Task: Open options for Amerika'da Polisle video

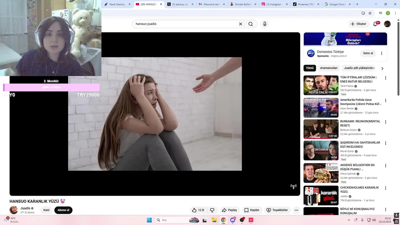Action: click(x=386, y=101)
